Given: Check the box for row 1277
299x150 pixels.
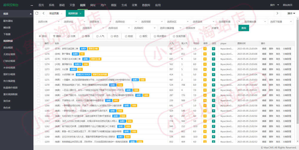Looking at the screenshot, I should coord(39,49).
